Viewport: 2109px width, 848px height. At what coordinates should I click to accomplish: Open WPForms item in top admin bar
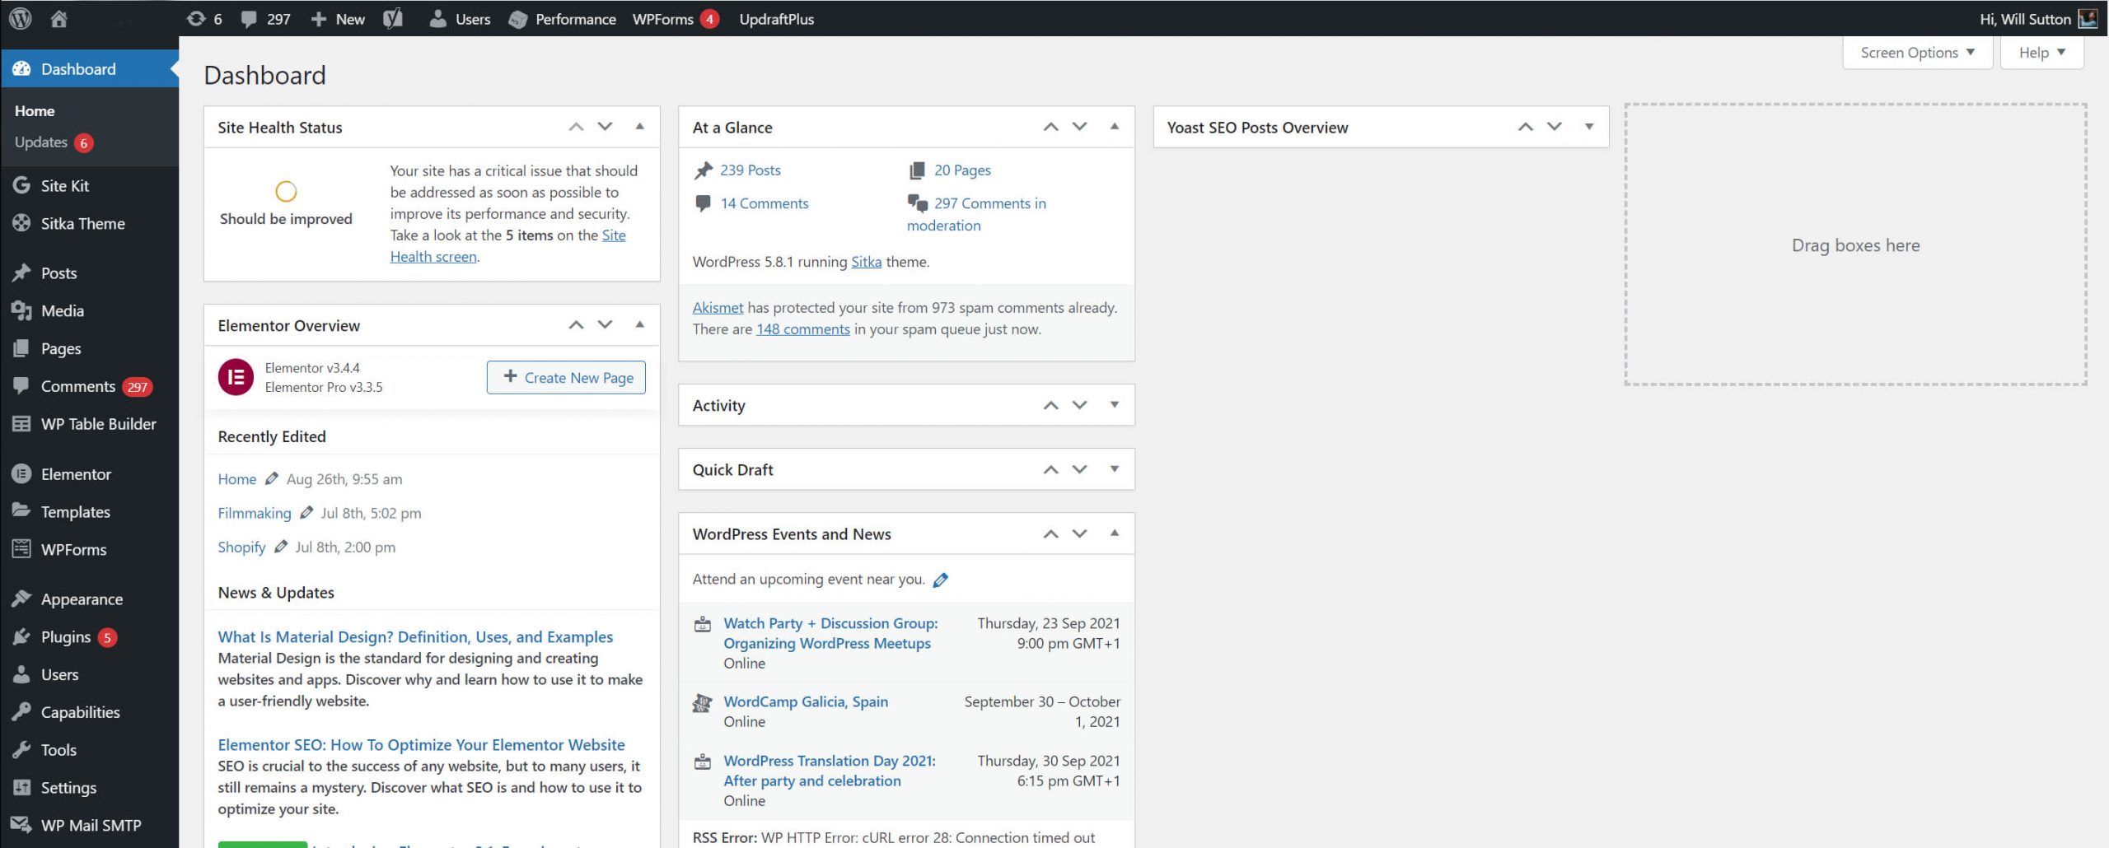tap(676, 19)
